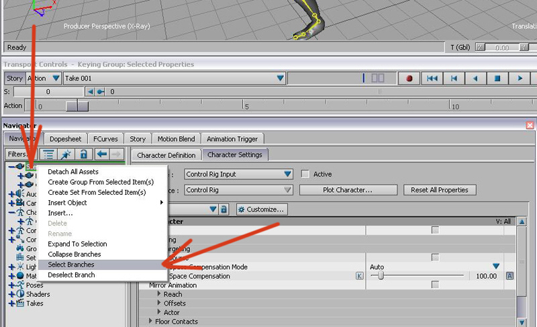Click the lock icon in Navigator toolbar
Screen dimensions: 537x327
coord(83,154)
